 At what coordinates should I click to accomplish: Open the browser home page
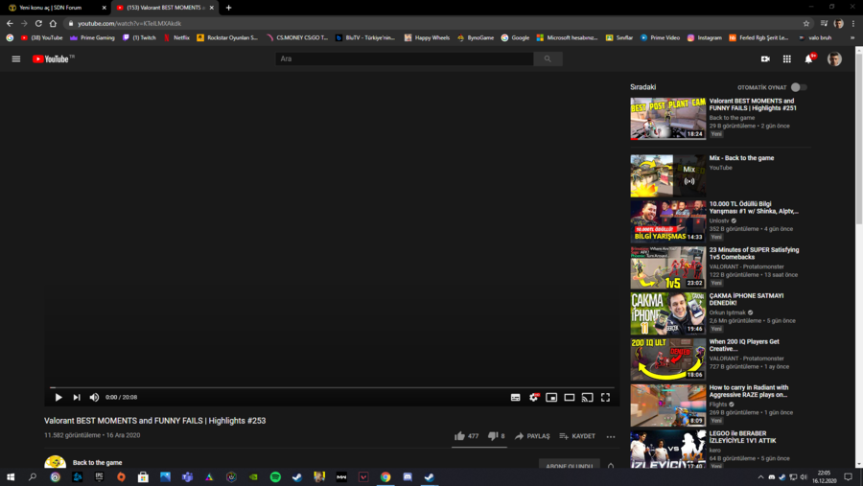tap(53, 23)
